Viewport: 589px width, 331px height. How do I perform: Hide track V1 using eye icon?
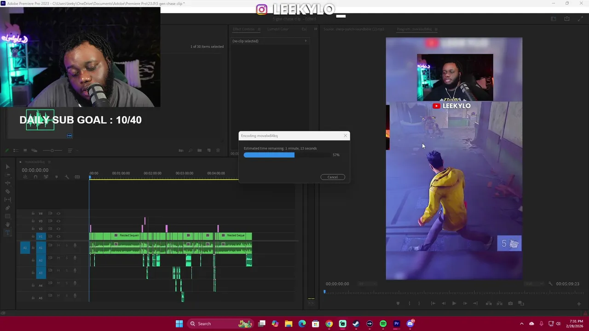(x=58, y=236)
